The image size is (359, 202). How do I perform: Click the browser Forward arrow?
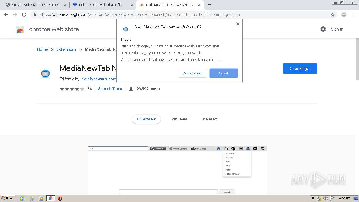(15, 15)
